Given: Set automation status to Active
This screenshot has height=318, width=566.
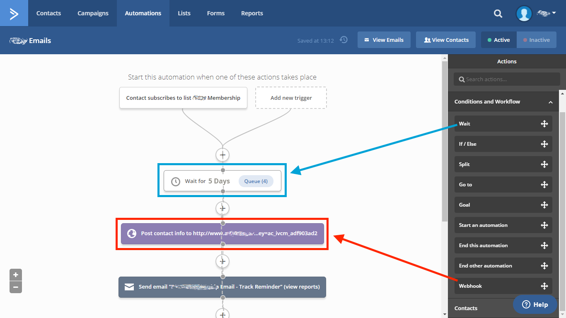Looking at the screenshot, I should point(499,40).
